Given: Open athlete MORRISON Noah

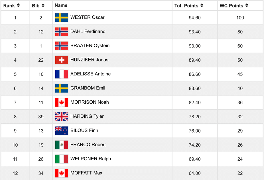Looking at the screenshot, I should pos(90,102).
